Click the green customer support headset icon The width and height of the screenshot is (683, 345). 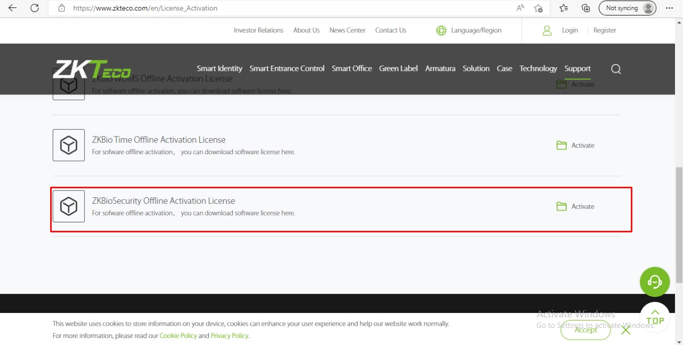pos(655,282)
